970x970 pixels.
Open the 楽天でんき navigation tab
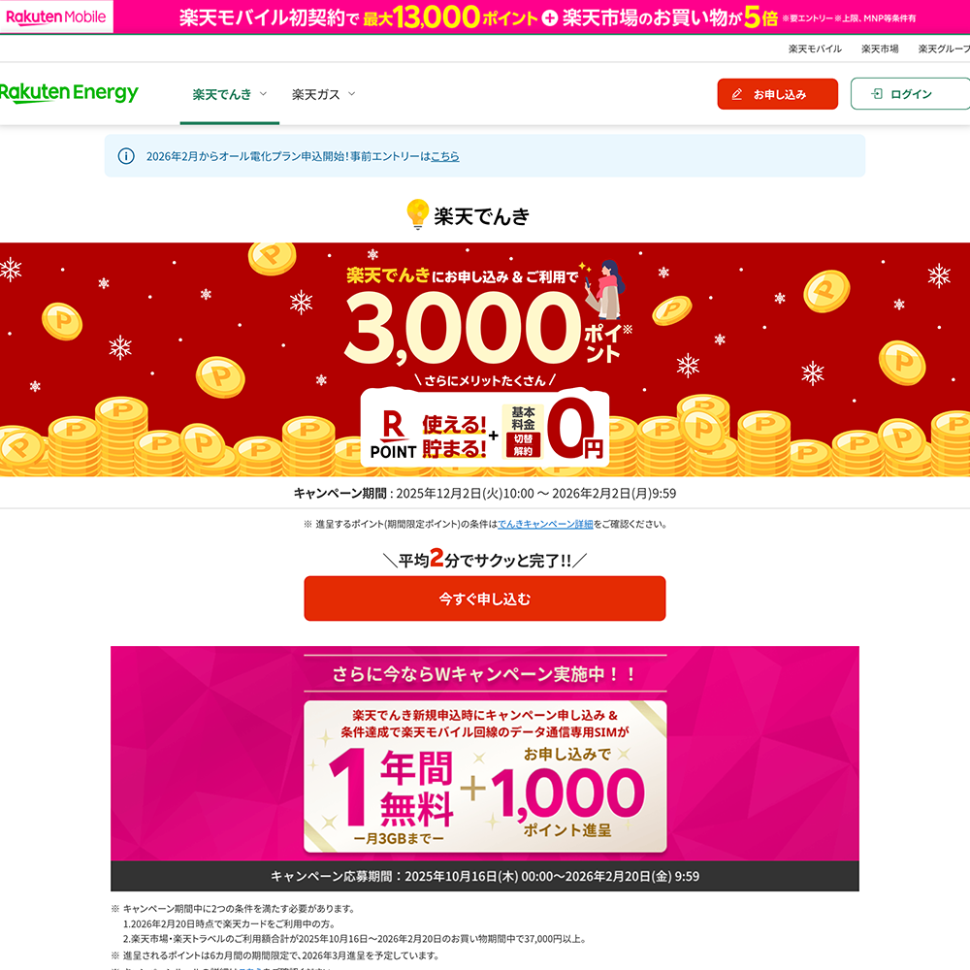230,95
